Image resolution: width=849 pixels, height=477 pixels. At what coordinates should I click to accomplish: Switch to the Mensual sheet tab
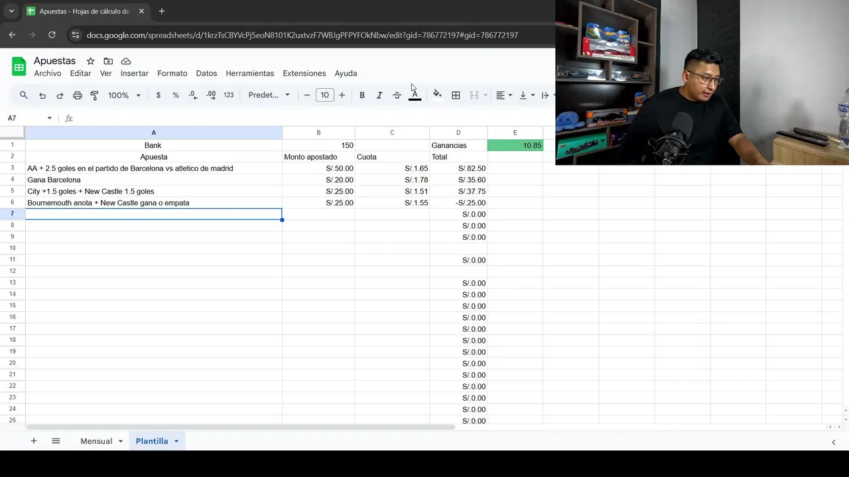96,441
